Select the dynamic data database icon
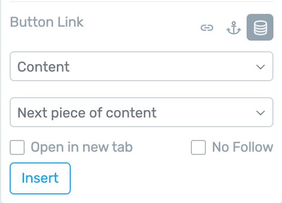Viewport: 282px width, 203px height. coord(260,27)
